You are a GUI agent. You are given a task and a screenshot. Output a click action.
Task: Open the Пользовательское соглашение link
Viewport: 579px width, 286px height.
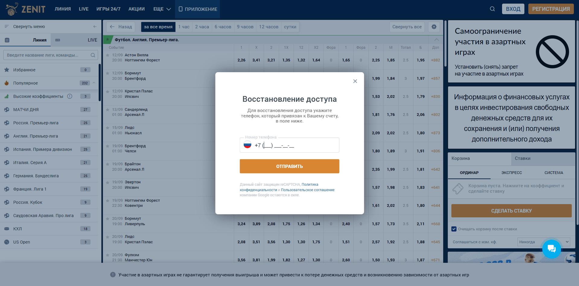pos(307,190)
